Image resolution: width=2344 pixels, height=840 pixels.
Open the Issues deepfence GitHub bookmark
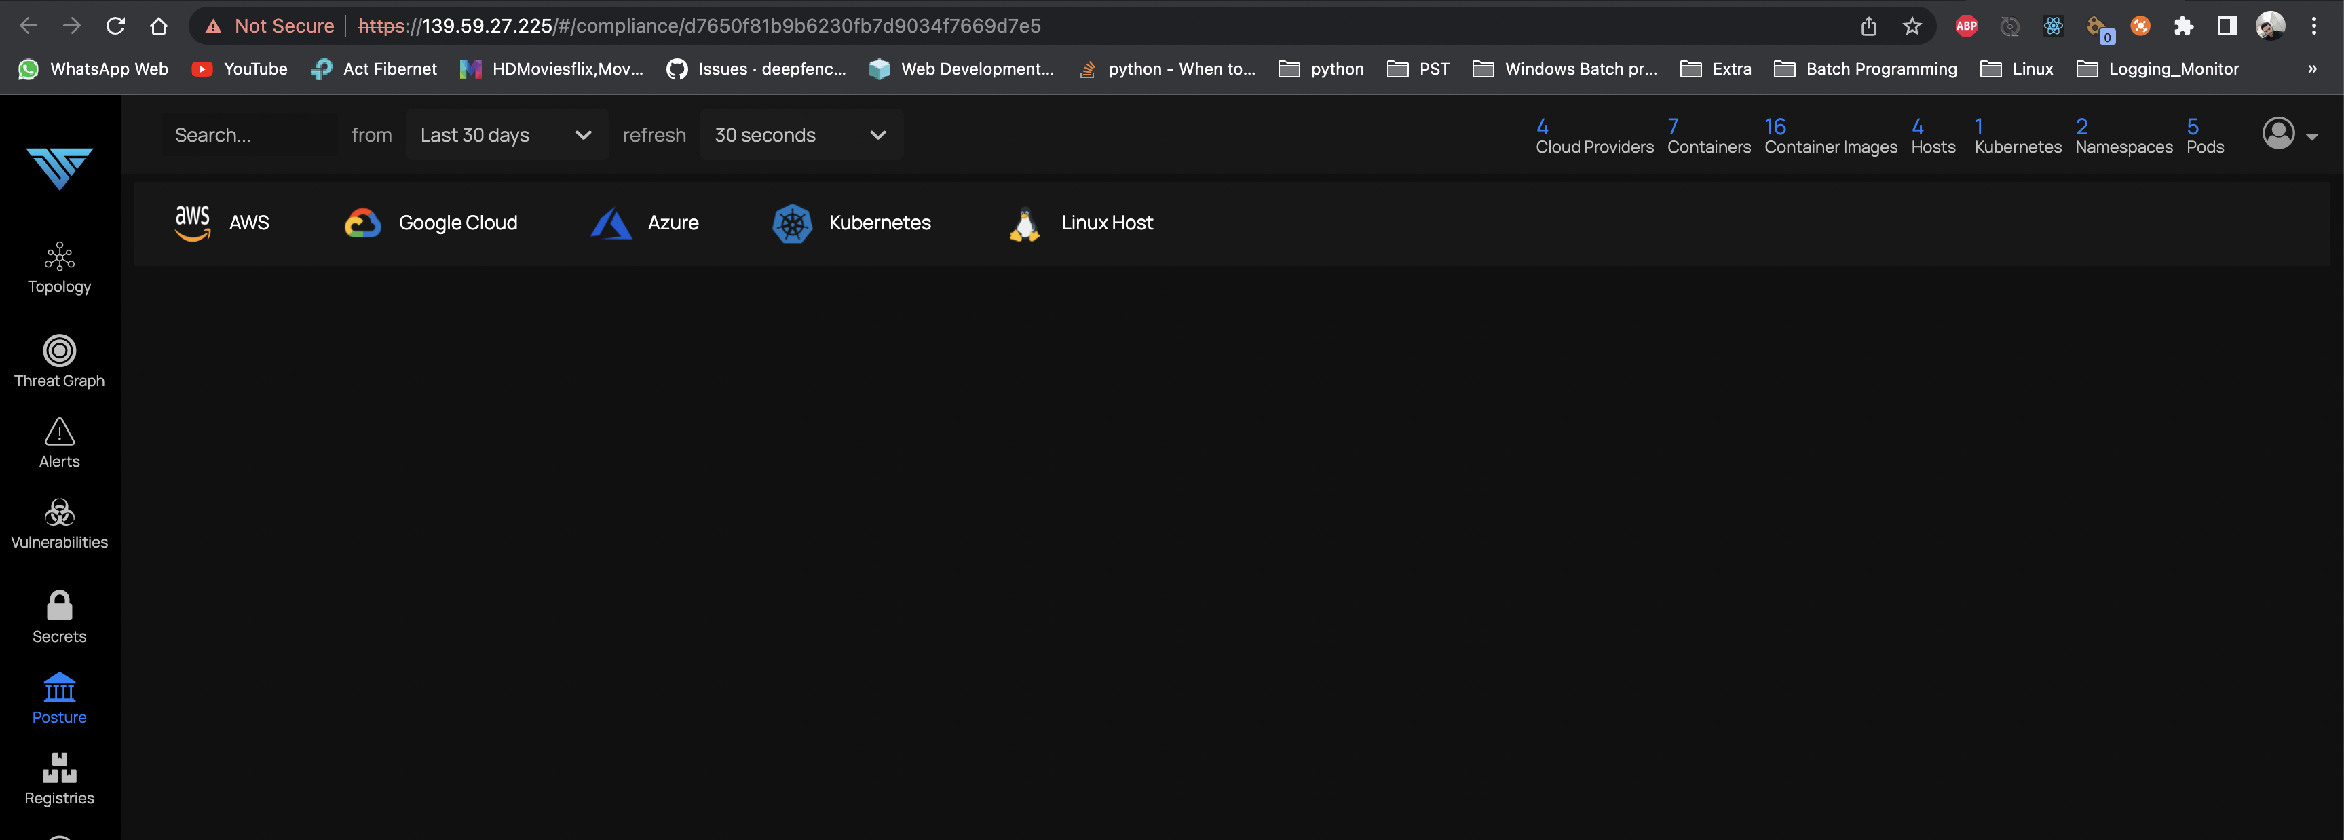tap(756, 69)
